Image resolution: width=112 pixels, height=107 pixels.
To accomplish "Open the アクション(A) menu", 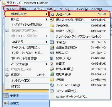I will pyautogui.click(x=81, y=9).
